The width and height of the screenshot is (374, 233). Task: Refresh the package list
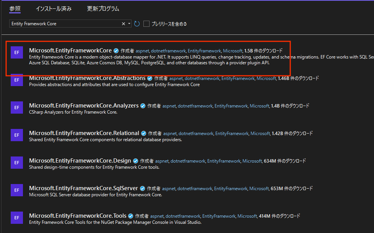(137, 24)
